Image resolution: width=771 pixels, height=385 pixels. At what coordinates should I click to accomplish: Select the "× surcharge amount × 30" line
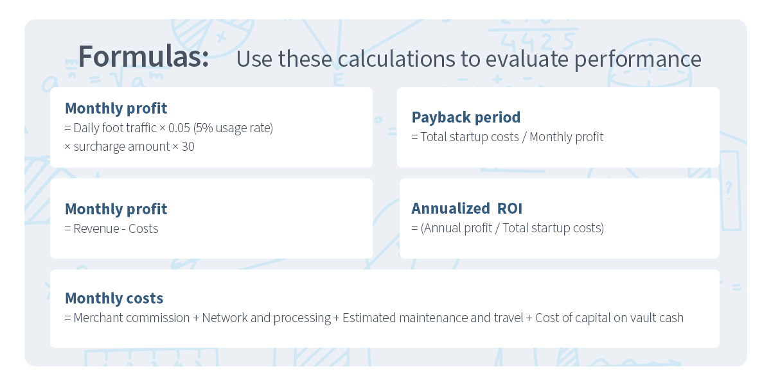(x=129, y=146)
